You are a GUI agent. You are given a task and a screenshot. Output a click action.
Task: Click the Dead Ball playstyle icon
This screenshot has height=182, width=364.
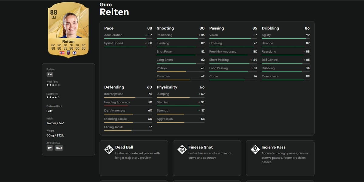[x=109, y=150]
